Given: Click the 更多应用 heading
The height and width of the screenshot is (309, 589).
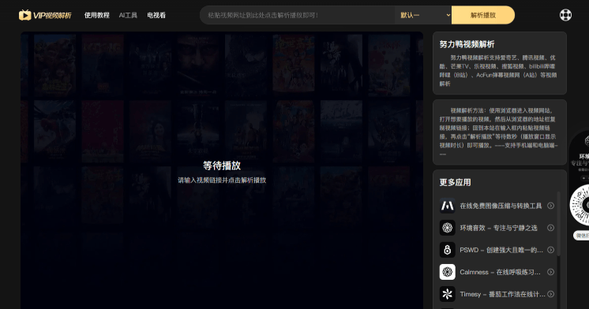Looking at the screenshot, I should pos(455,182).
